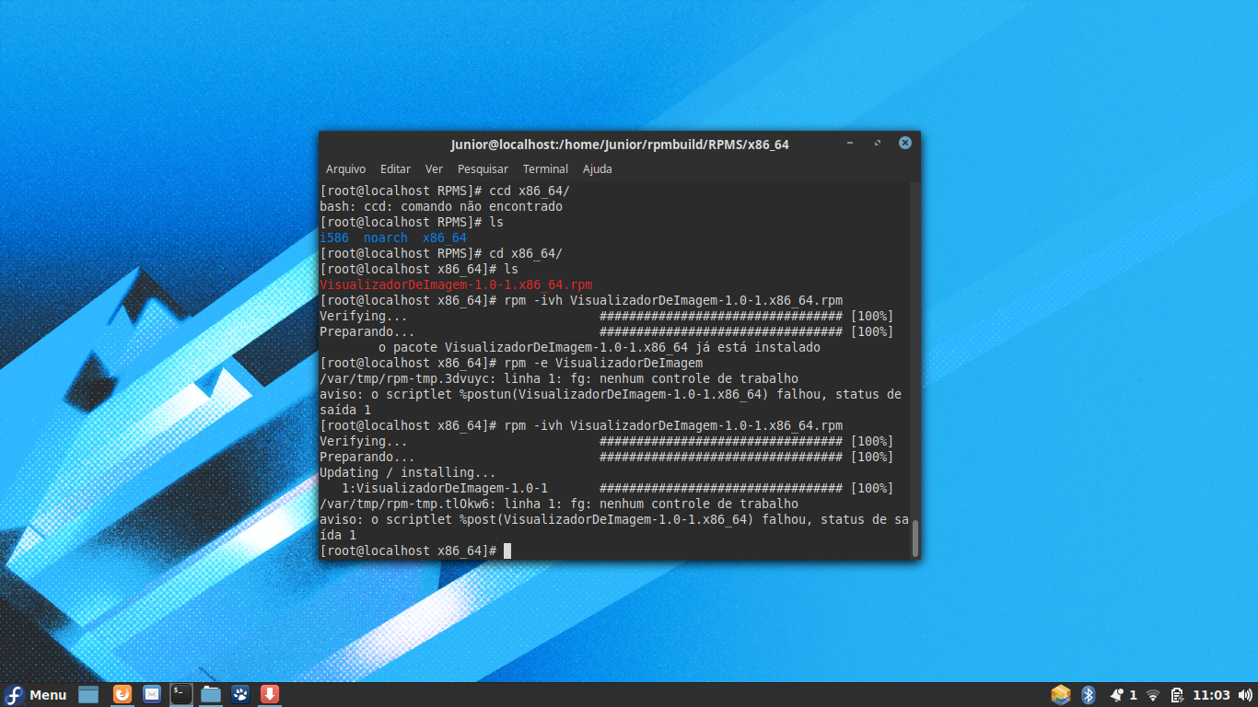Click the Bluetooth tray icon

[1089, 695]
